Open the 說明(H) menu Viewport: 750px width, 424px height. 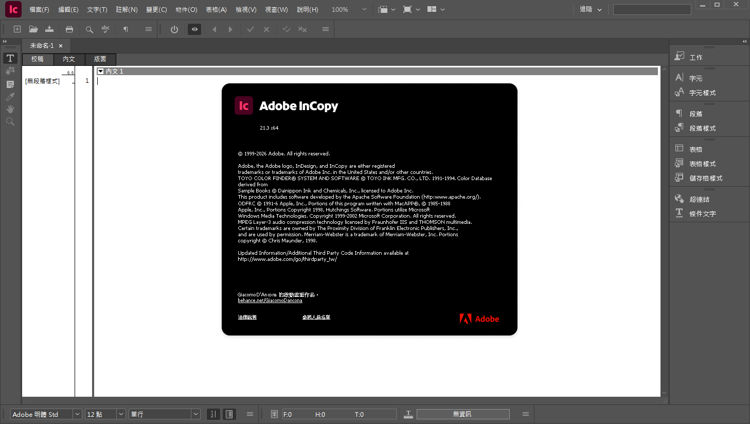(x=308, y=9)
